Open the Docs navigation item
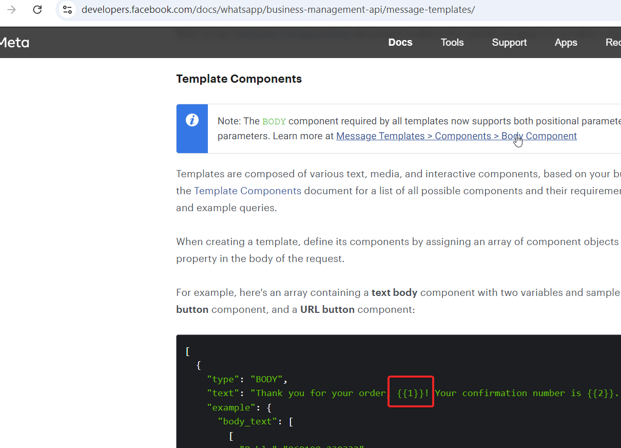 (400, 43)
